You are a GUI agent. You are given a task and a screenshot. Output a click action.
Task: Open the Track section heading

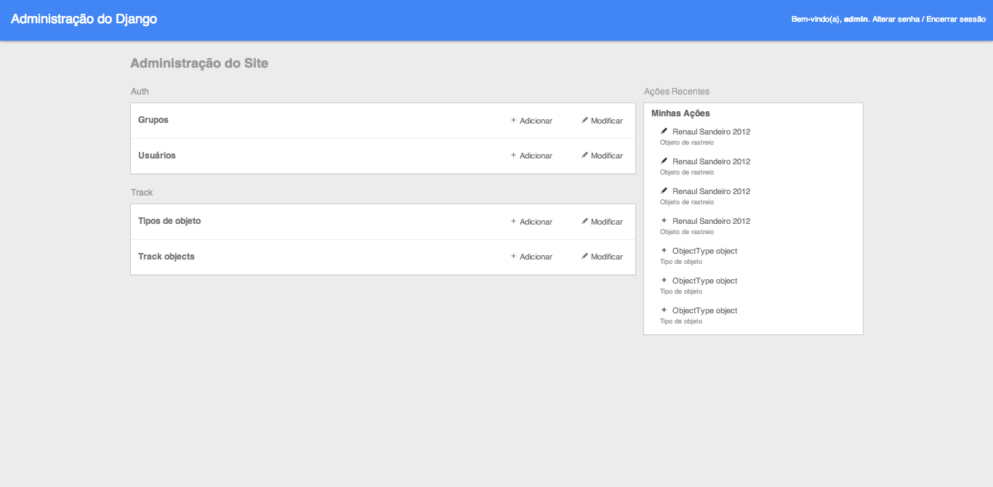142,193
